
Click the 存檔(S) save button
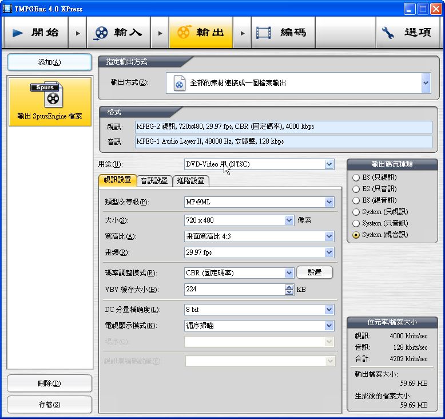pyautogui.click(x=49, y=404)
